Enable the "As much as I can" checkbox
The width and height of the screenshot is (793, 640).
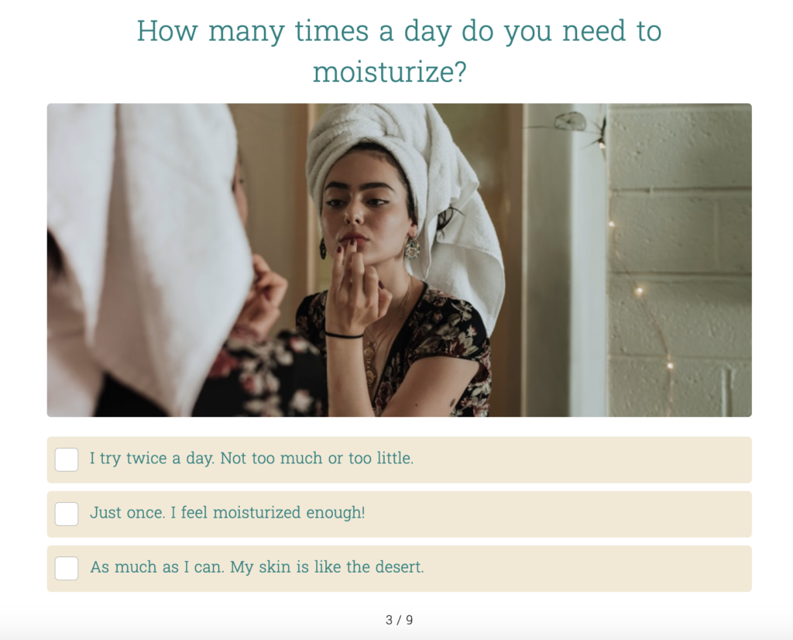pos(67,568)
